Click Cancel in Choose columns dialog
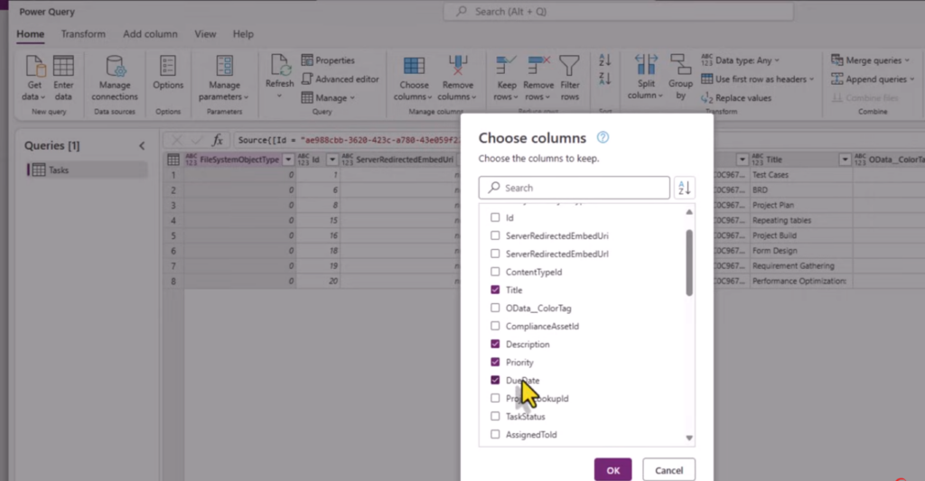The image size is (925, 481). [x=669, y=470]
